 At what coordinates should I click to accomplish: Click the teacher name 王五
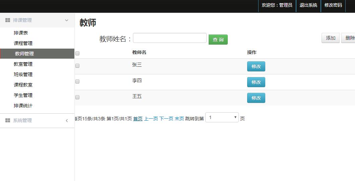click(137, 96)
